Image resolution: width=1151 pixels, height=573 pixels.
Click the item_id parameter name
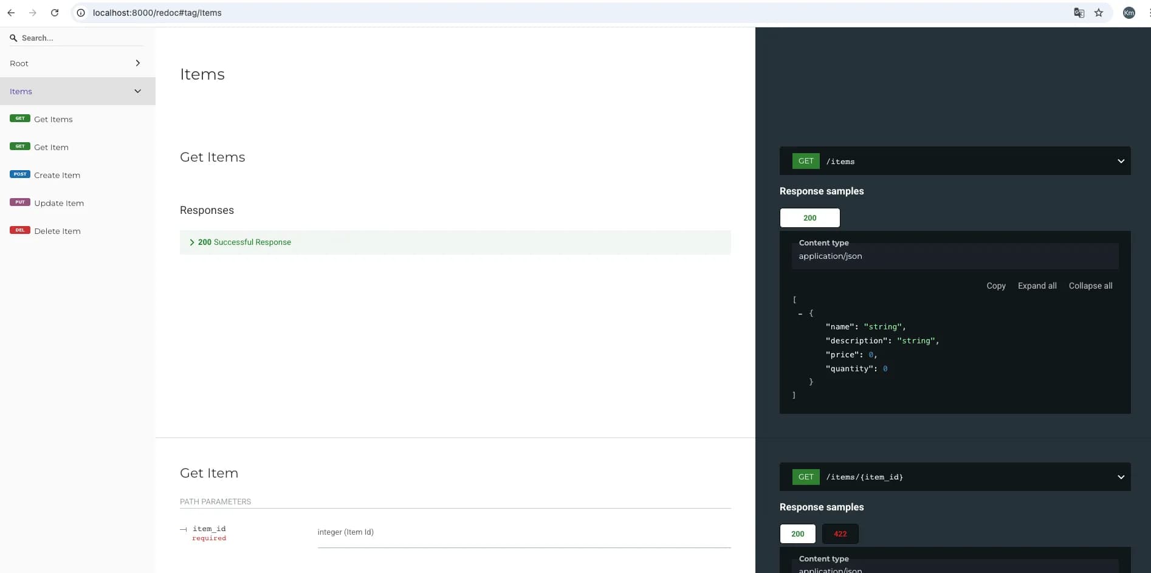pos(209,529)
